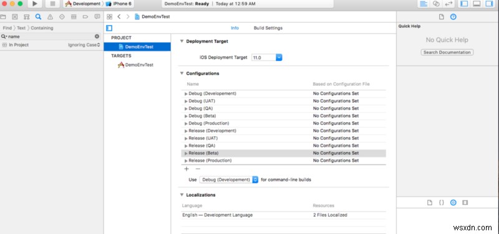Open the In Project search scope
This screenshot has height=234, width=499.
click(x=15, y=45)
